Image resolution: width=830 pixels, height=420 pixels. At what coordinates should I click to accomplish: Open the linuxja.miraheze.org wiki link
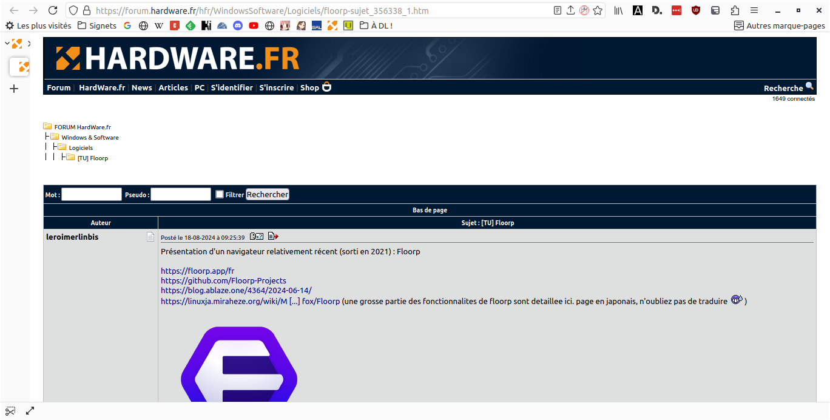(x=250, y=300)
